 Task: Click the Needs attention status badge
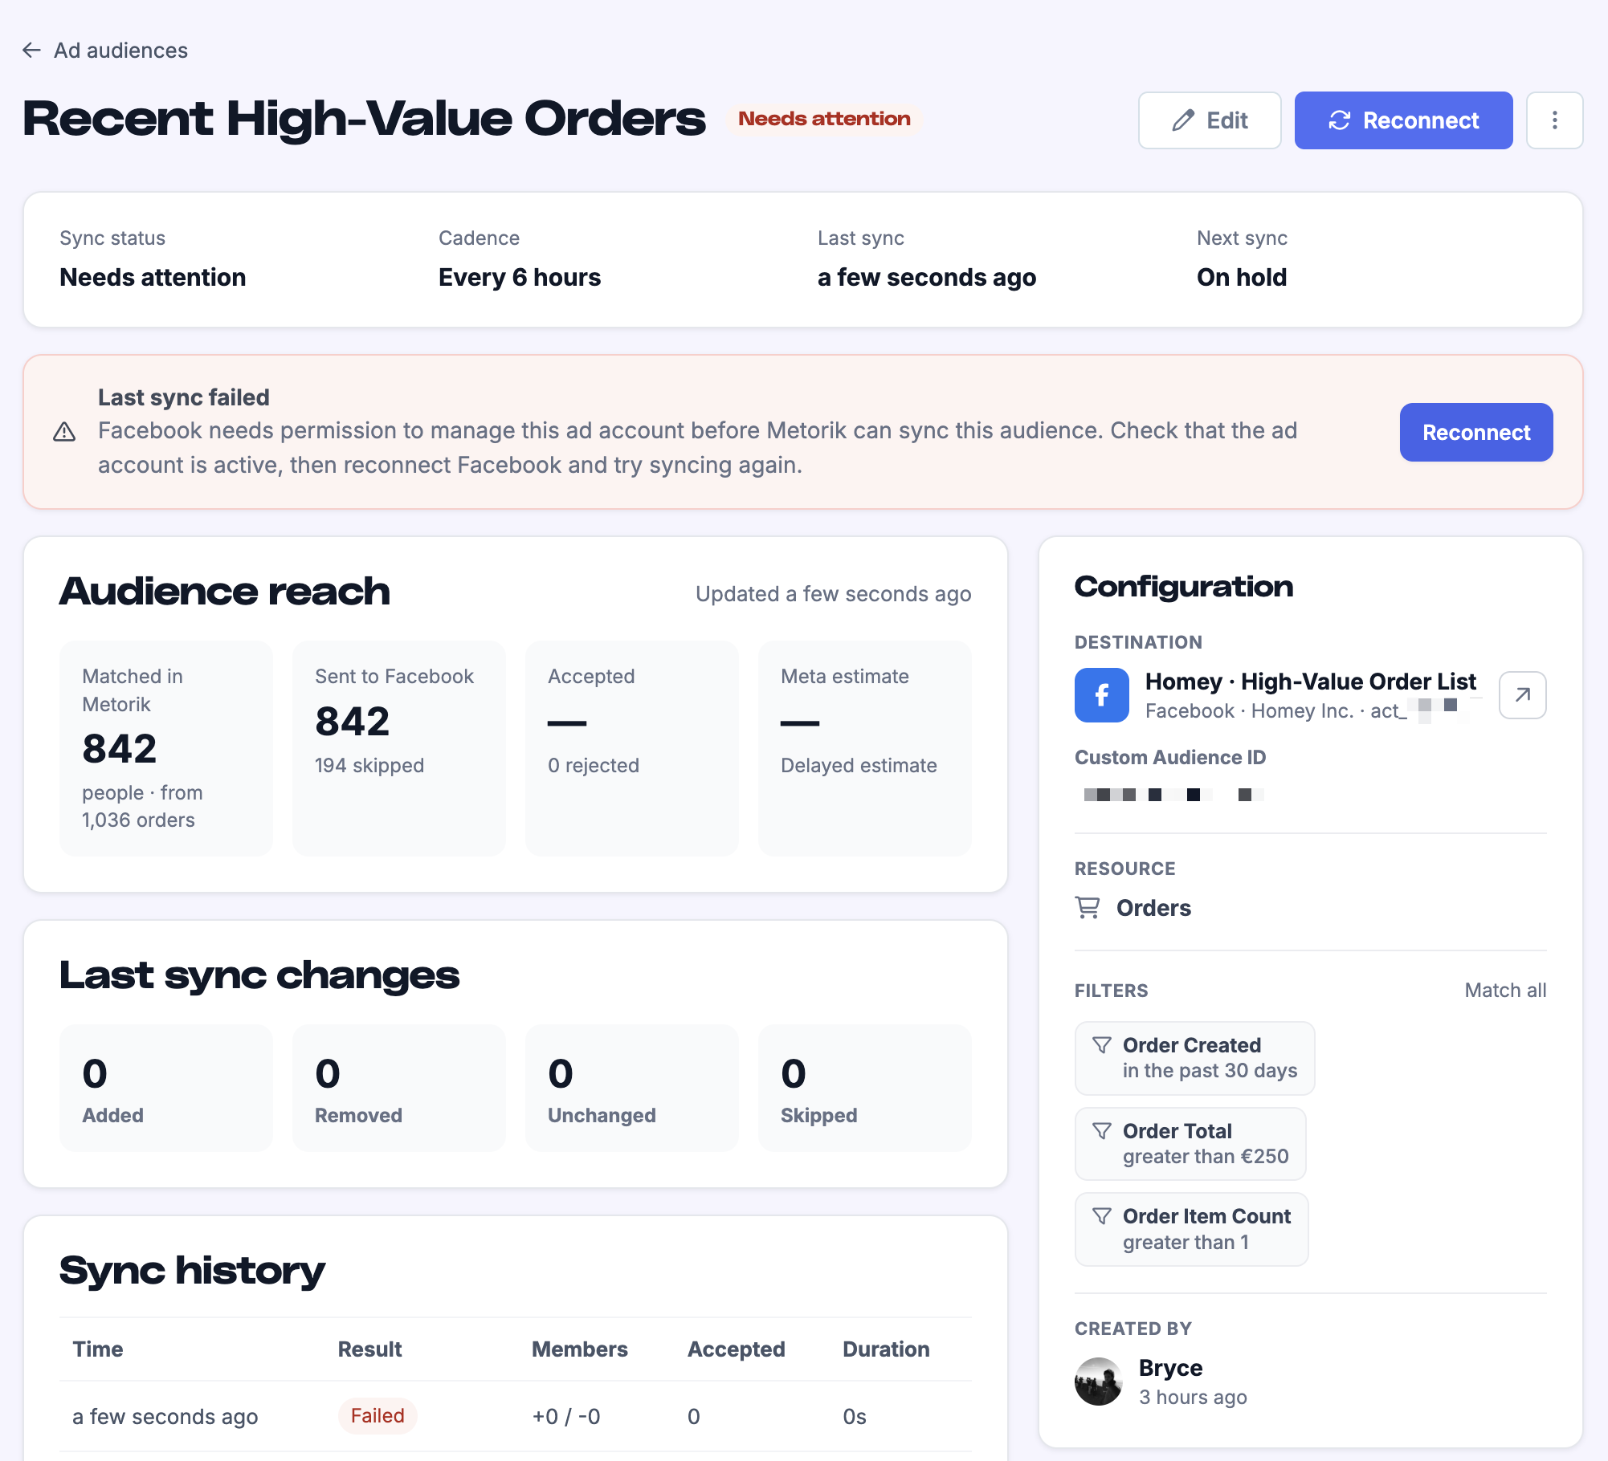coord(824,119)
